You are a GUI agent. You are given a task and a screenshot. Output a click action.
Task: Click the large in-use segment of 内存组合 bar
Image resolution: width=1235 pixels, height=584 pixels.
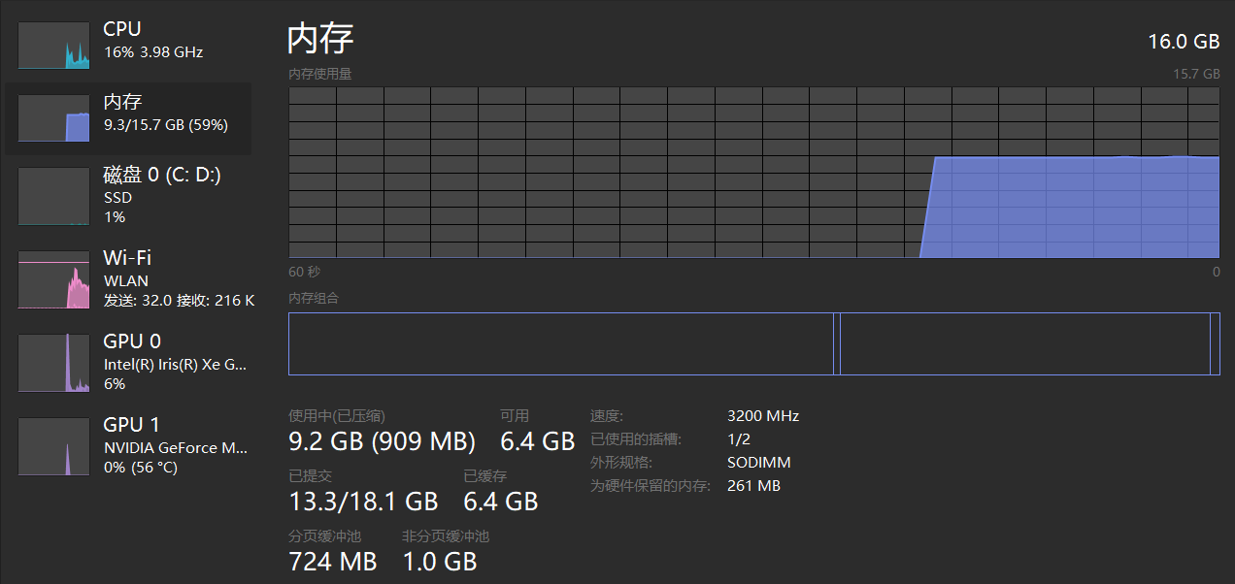point(560,343)
